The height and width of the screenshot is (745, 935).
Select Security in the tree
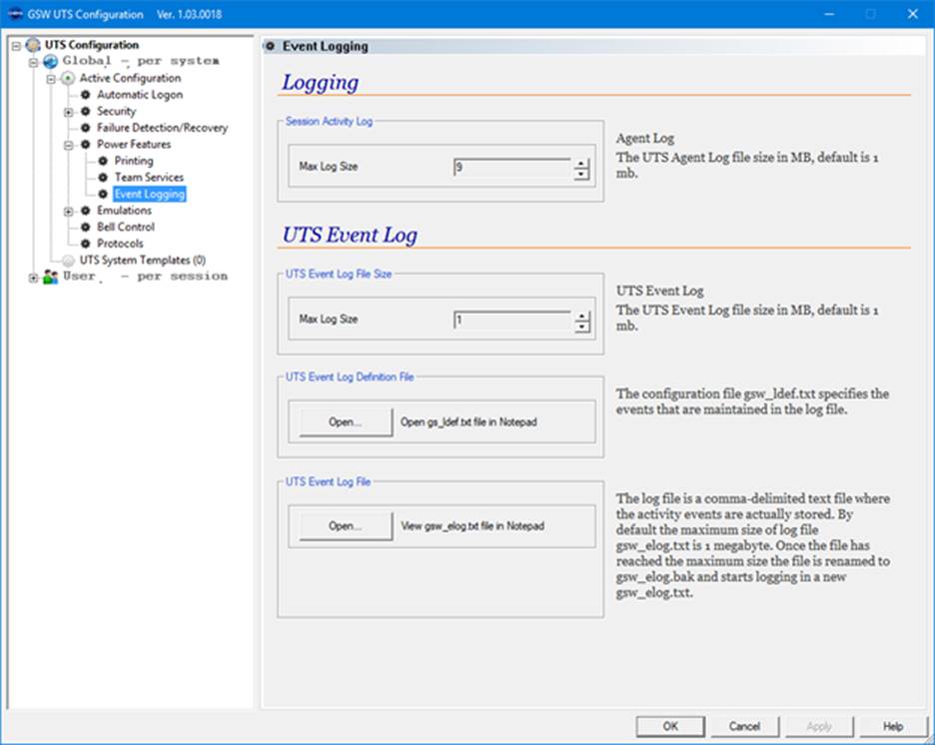pyautogui.click(x=116, y=112)
